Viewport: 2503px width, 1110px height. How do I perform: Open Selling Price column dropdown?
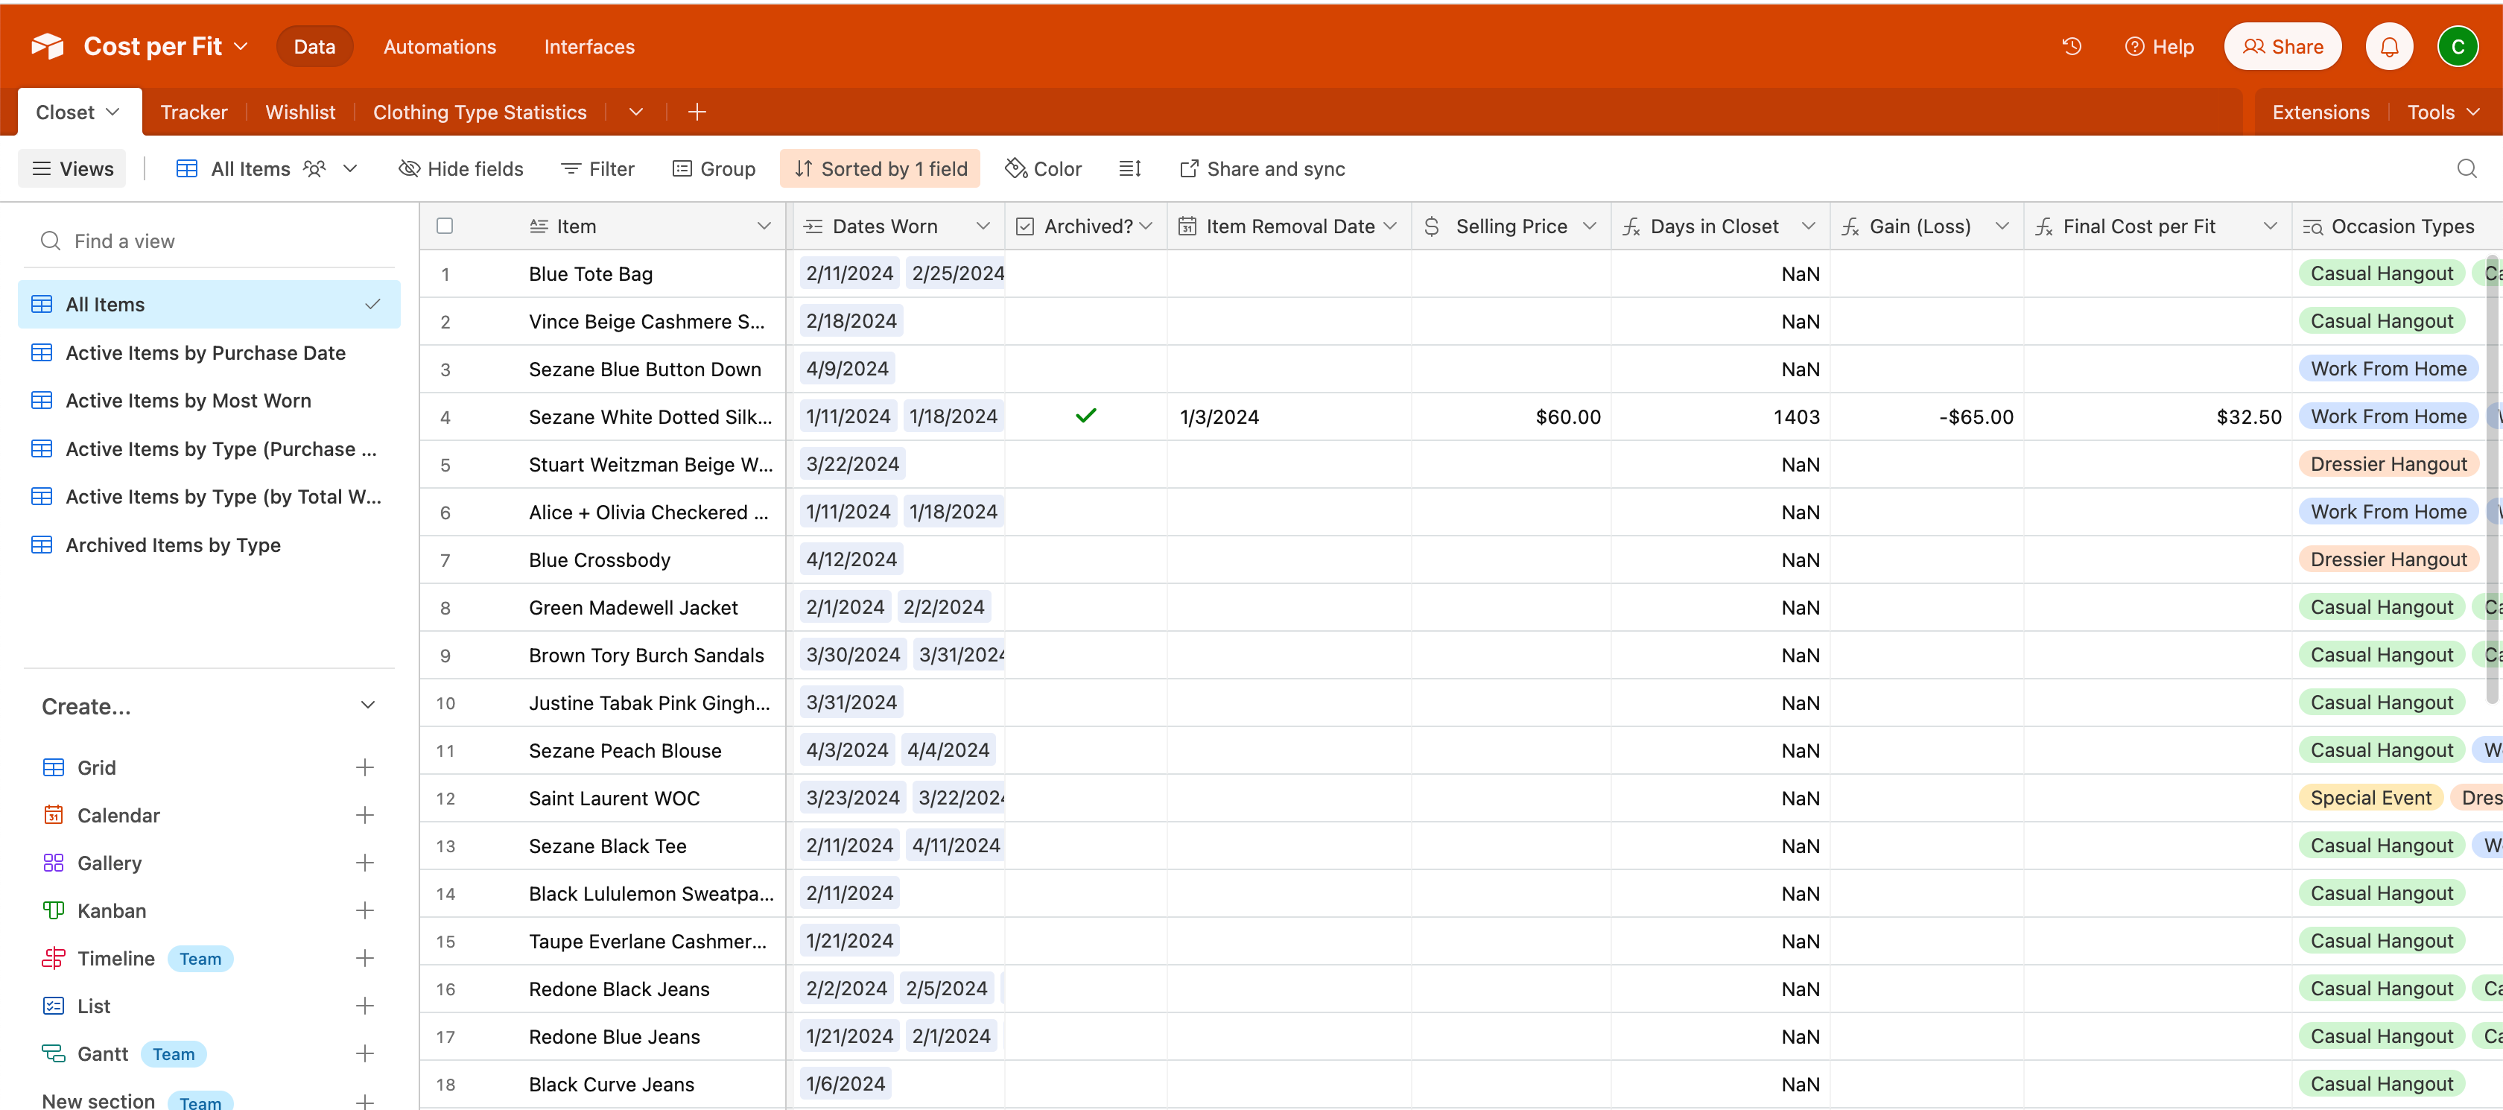[x=1590, y=226]
